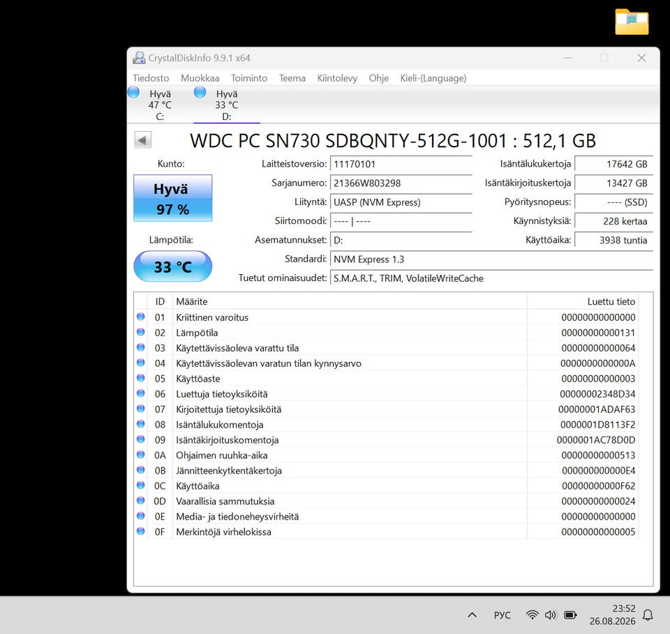This screenshot has width=670, height=634.
Task: Click the ID column header
Action: point(160,301)
